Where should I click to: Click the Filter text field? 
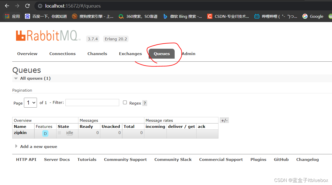click(92, 103)
